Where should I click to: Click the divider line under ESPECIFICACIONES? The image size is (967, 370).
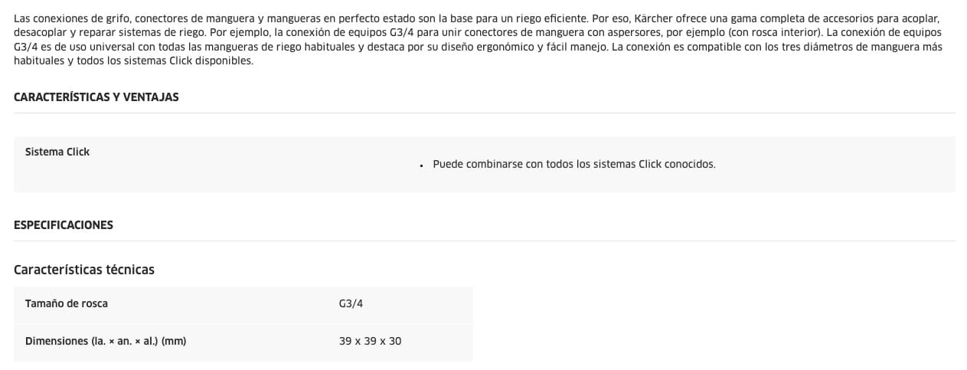(x=484, y=241)
